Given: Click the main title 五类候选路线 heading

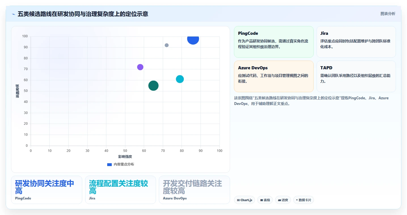Looking at the screenshot, I should (x=83, y=14).
